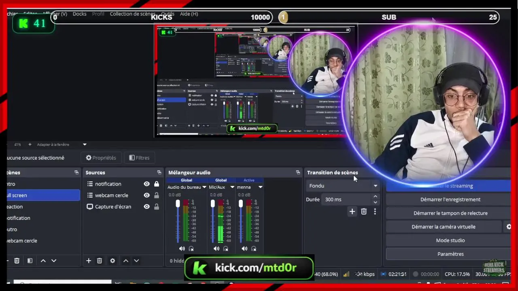Click Démarrer la caméra virtuelle
The height and width of the screenshot is (291, 518).
[x=444, y=227]
